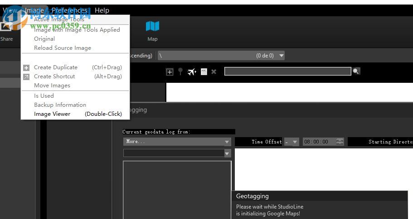Open the Time Offset sign dropdown
The image size is (413, 219).
click(295, 142)
